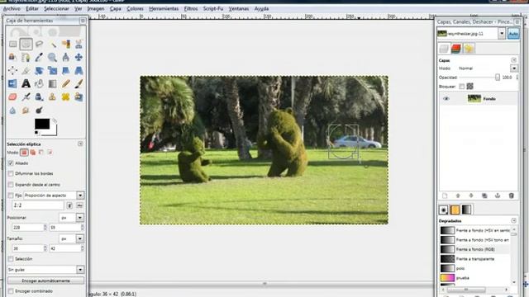This screenshot has width=529, height=297.
Task: Select the Blend gradient tool
Action: pos(52,83)
